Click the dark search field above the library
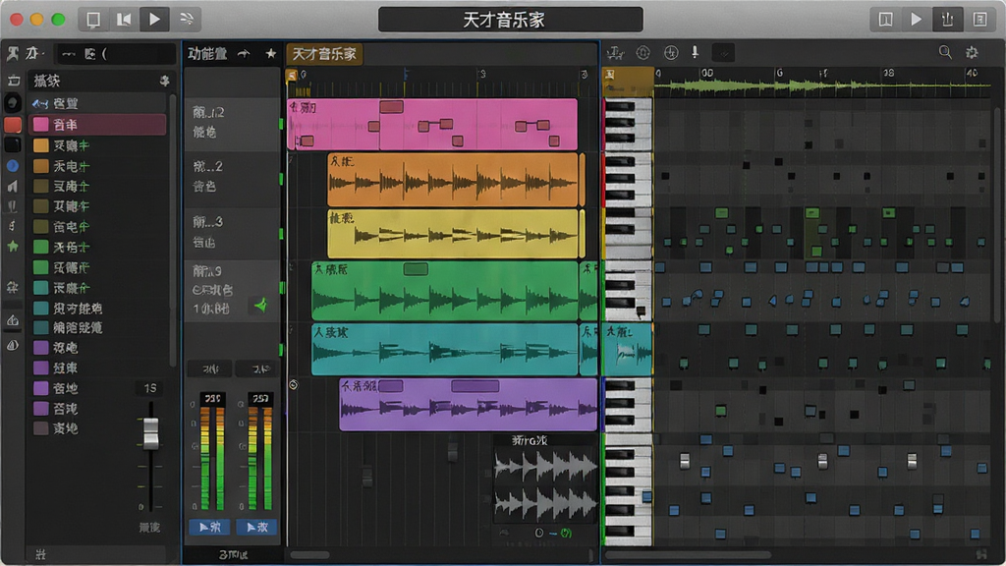 [116, 54]
